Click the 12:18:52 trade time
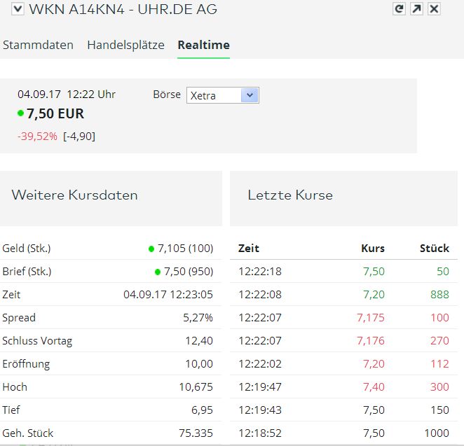This screenshot has width=464, height=446. [260, 433]
